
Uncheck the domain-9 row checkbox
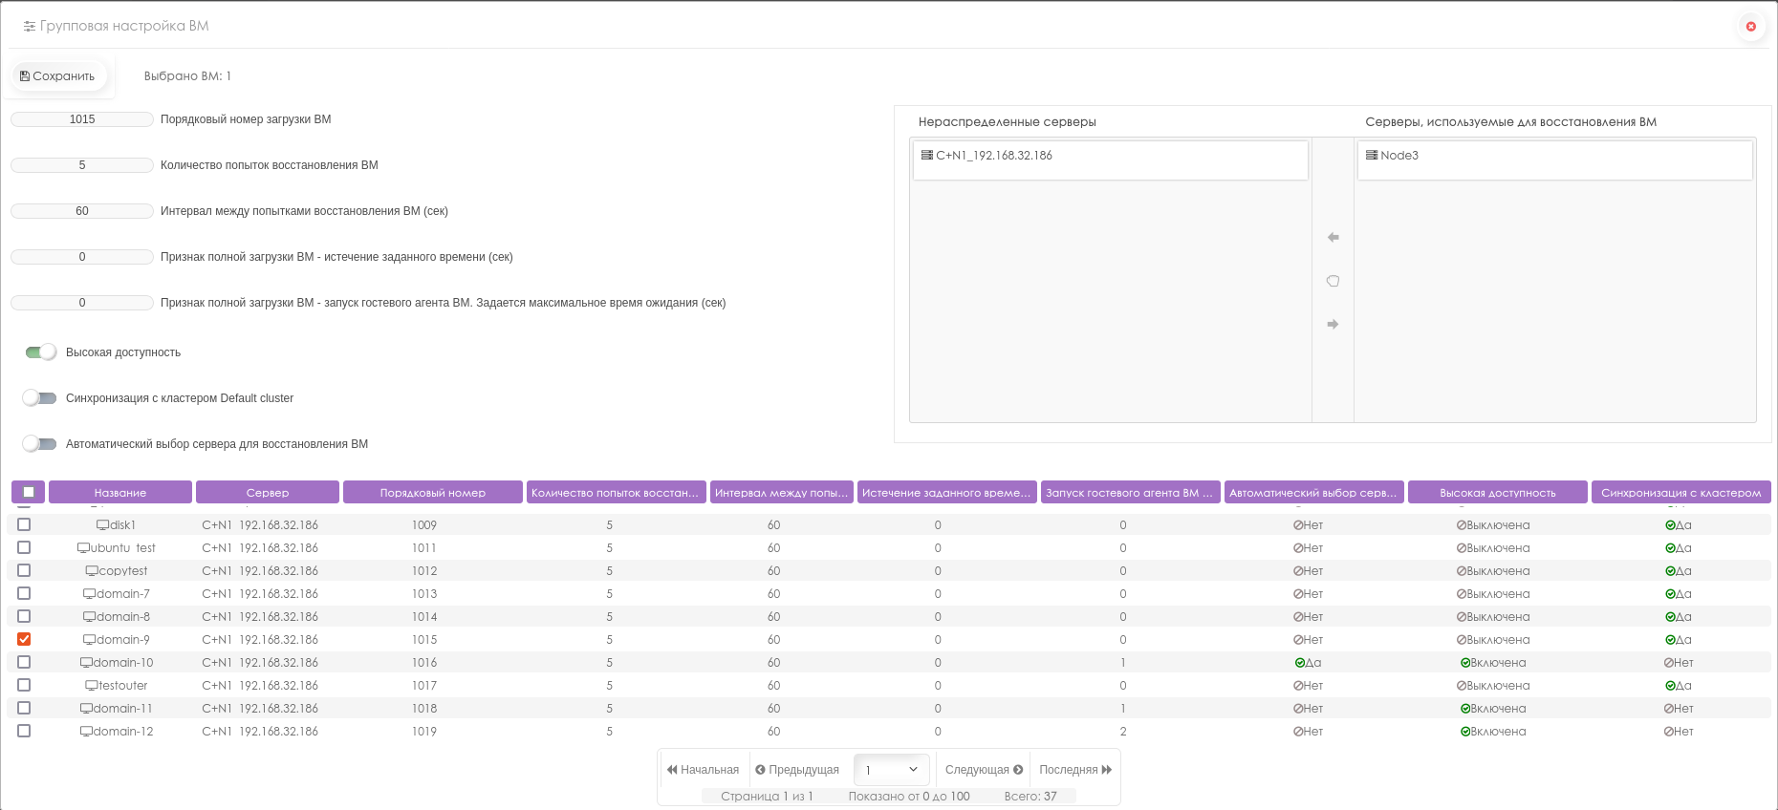click(24, 639)
